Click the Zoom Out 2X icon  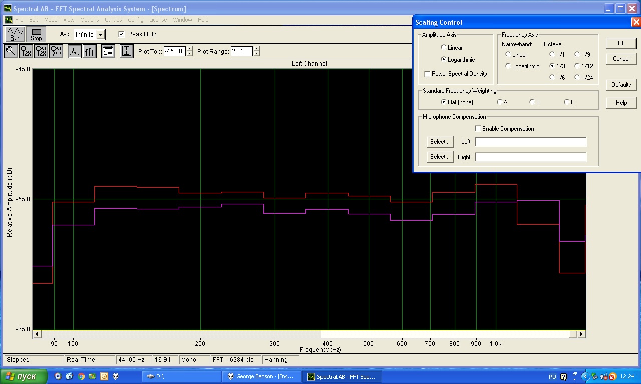click(41, 51)
